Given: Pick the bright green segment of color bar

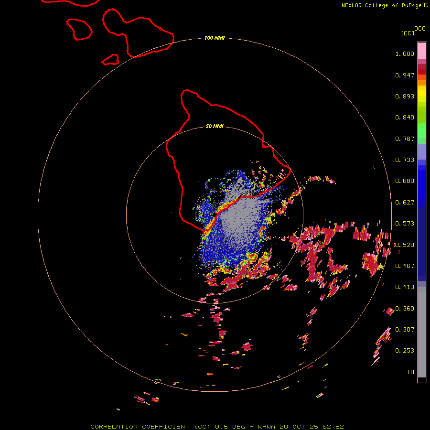Looking at the screenshot, I should (x=422, y=130).
